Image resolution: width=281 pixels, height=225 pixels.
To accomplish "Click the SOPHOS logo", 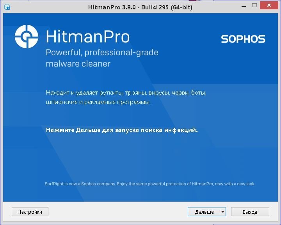I will point(243,39).
